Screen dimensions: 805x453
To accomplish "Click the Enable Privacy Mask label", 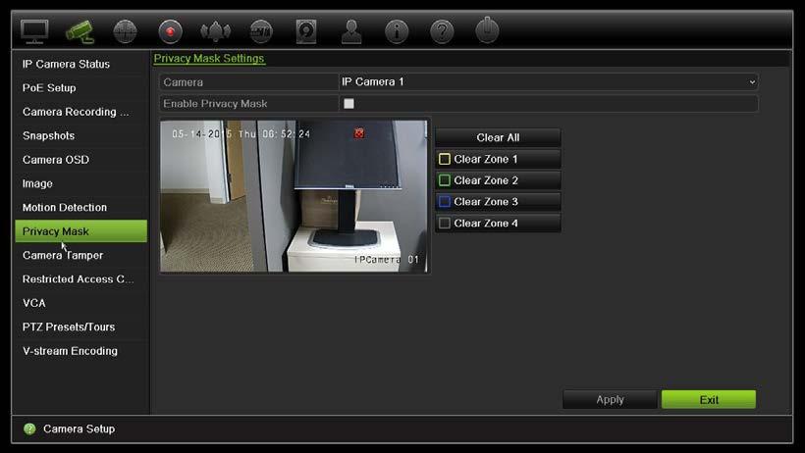I will [215, 104].
